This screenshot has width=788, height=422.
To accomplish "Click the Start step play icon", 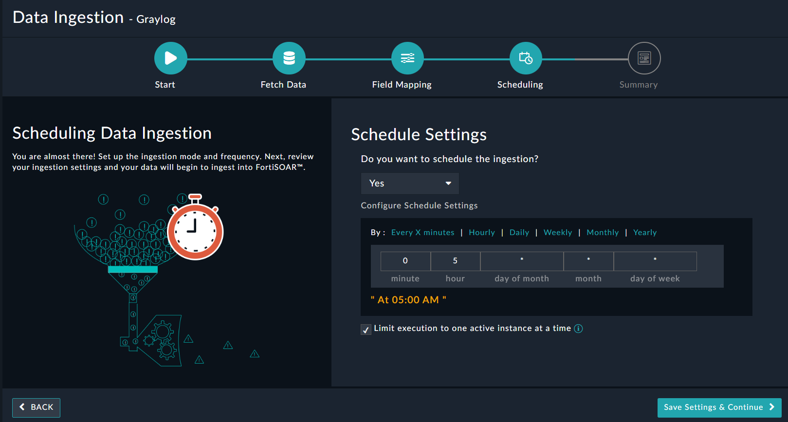I will click(x=170, y=58).
